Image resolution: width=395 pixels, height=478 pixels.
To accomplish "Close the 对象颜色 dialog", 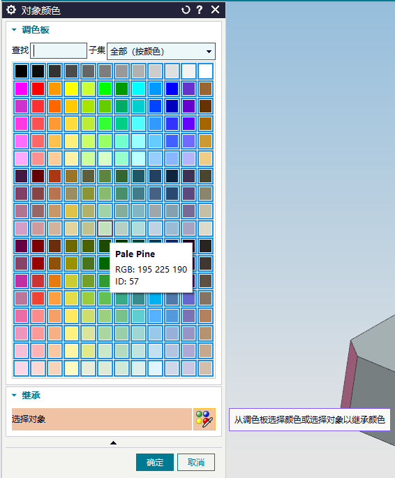I will (216, 10).
